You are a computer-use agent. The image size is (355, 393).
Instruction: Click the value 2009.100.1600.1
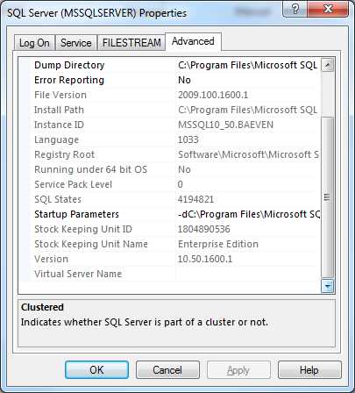coord(213,95)
